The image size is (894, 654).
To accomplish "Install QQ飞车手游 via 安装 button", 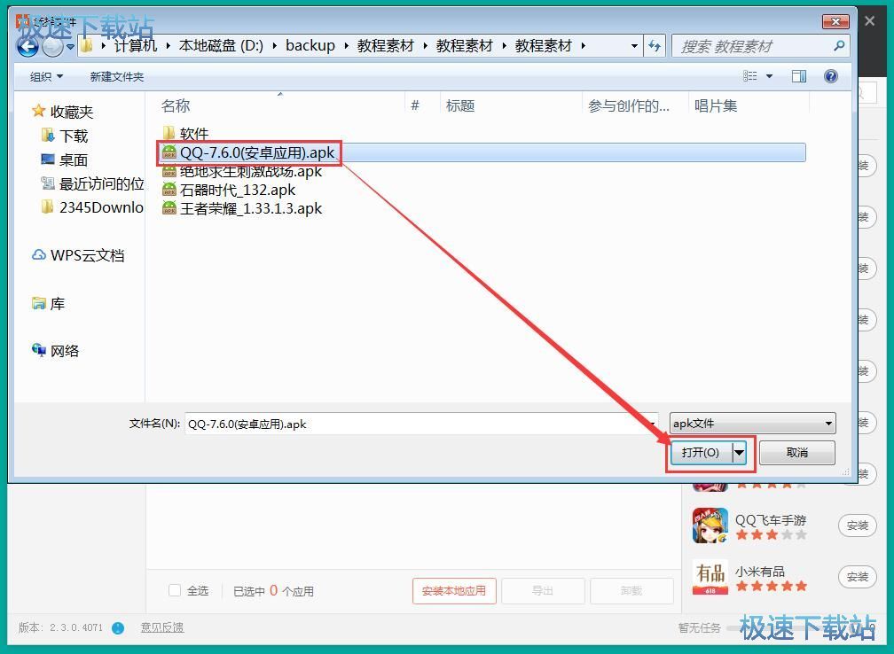I will point(858,526).
